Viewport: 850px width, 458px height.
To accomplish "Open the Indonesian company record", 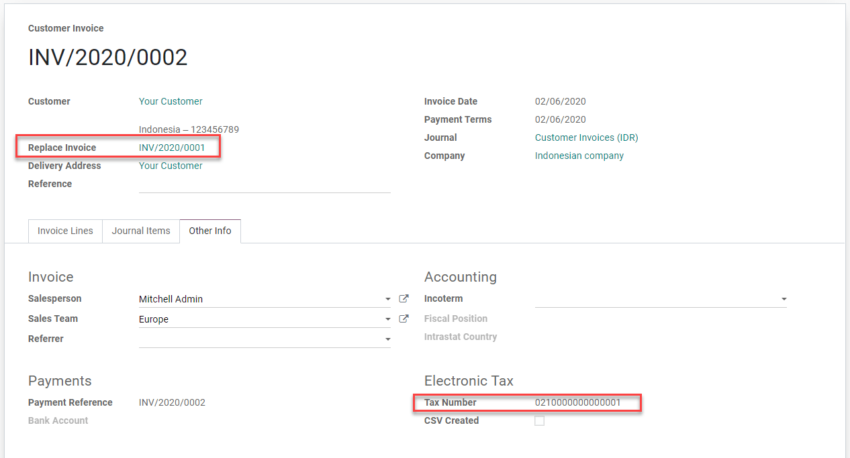I will [x=579, y=155].
